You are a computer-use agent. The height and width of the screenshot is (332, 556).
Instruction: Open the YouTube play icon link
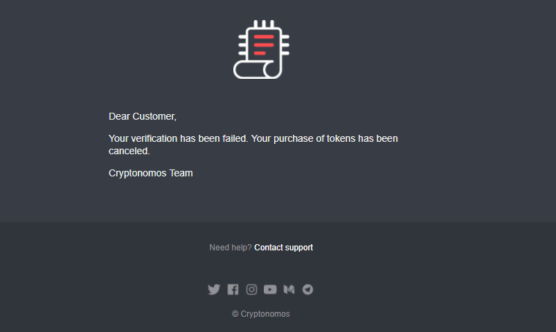(x=270, y=290)
